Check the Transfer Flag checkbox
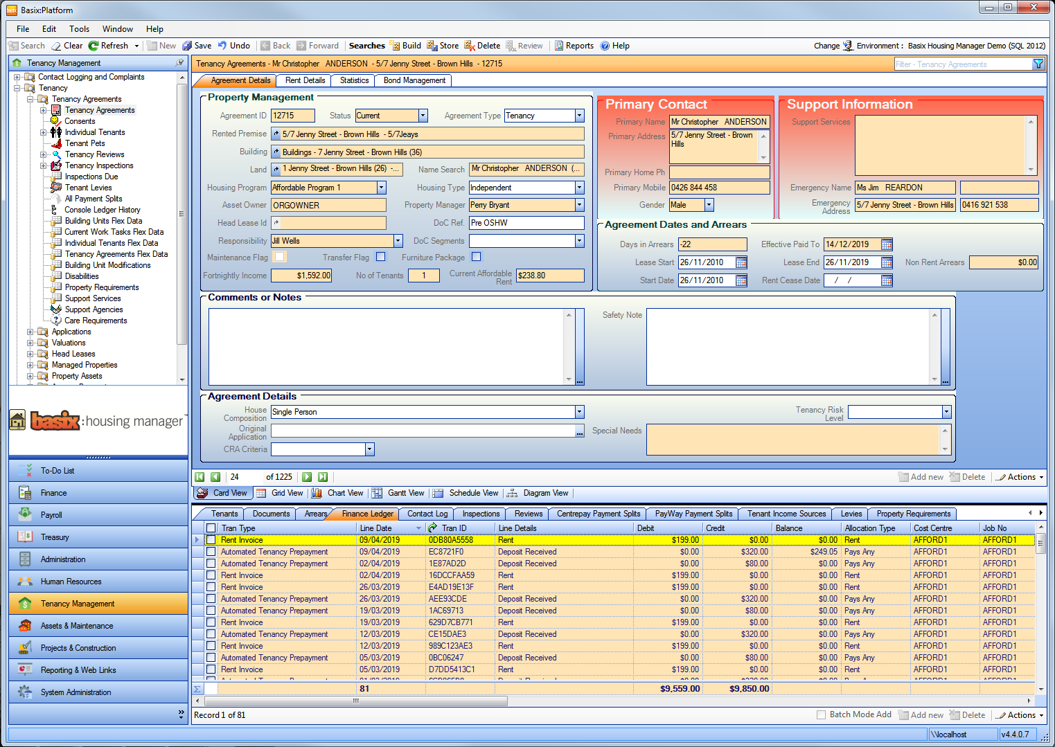The height and width of the screenshot is (747, 1055). coord(380,256)
